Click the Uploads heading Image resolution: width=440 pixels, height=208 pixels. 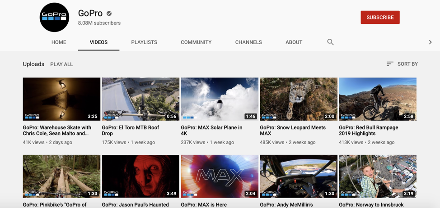tap(33, 64)
